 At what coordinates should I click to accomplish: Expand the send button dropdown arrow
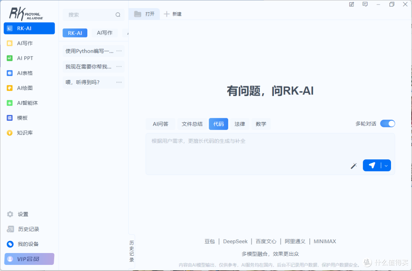coord(386,166)
